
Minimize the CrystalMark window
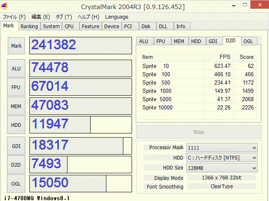tap(234, 5)
